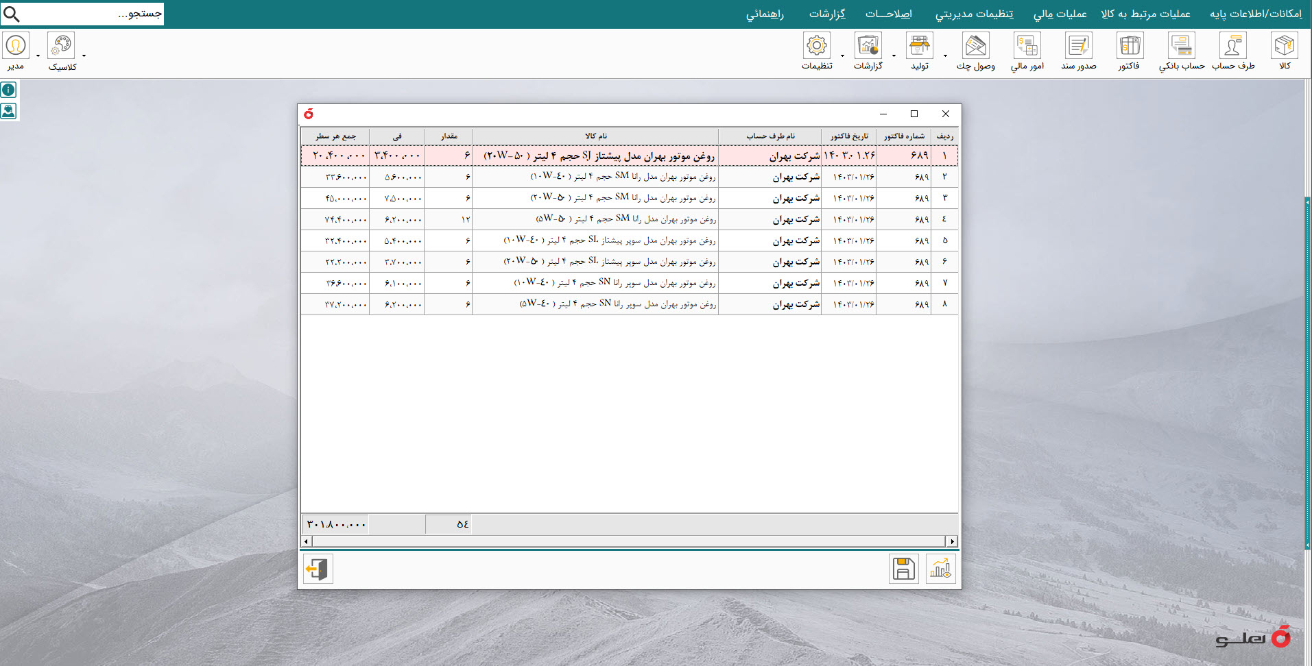1312x666 pixels.
Task: Open the راهنمائي help menu
Action: click(x=765, y=14)
